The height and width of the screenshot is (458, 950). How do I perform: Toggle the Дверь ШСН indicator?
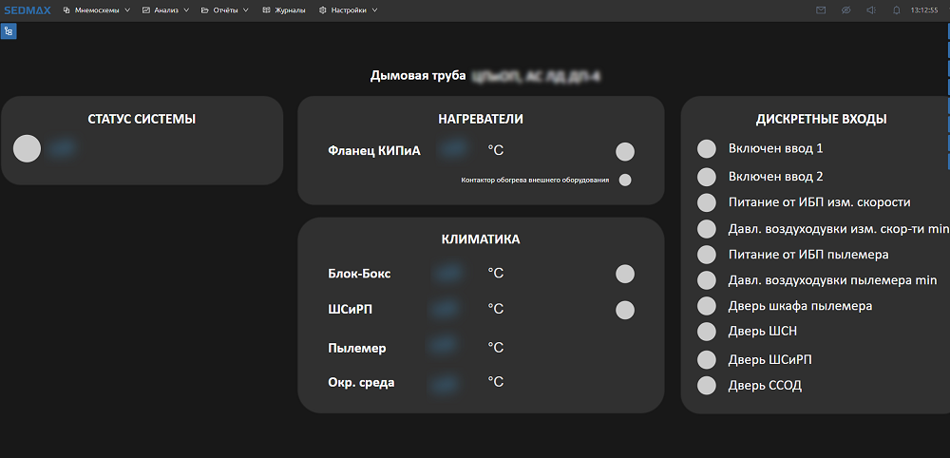(706, 331)
